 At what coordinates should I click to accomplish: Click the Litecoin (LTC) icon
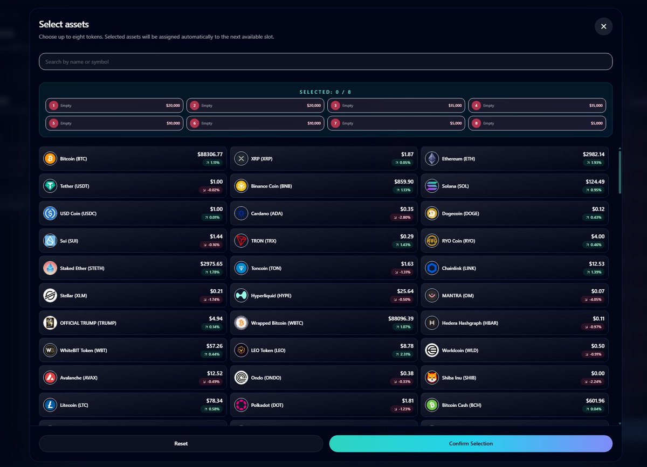50,405
